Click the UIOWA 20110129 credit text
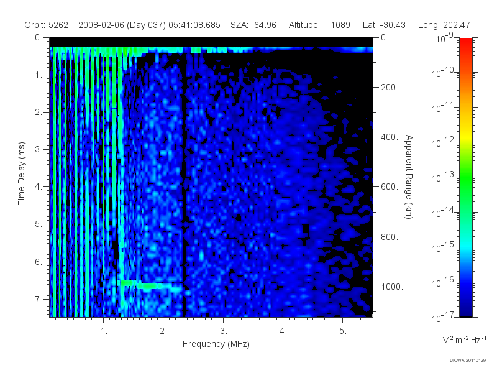 (468, 360)
